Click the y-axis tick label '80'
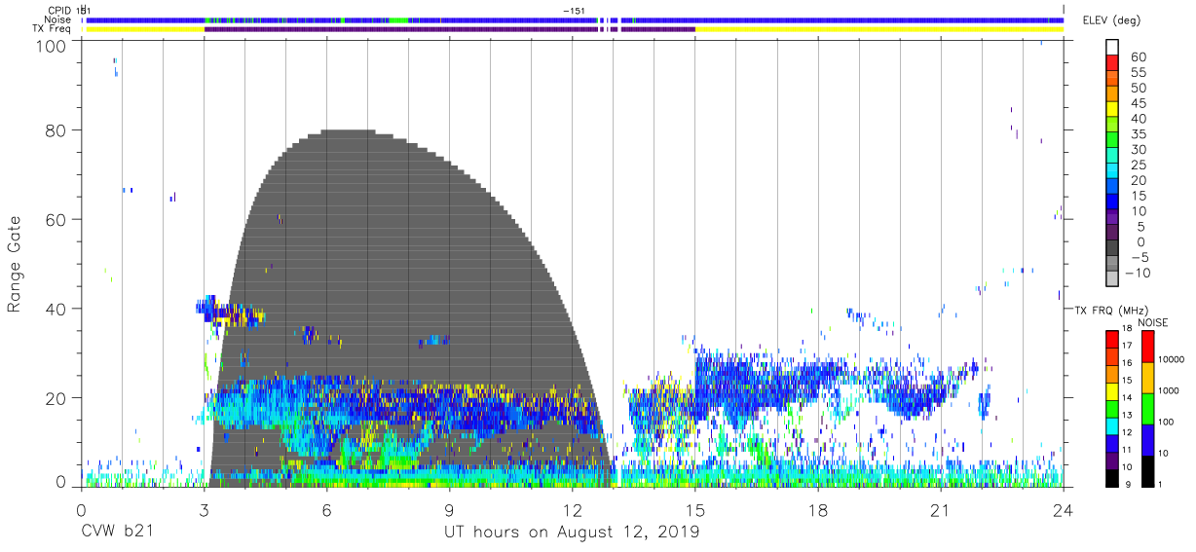The height and width of the screenshot is (552, 1196). [56, 130]
